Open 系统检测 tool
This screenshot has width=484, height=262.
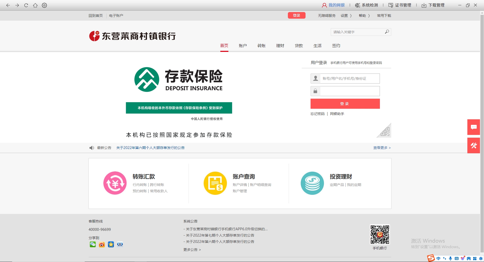click(367, 5)
